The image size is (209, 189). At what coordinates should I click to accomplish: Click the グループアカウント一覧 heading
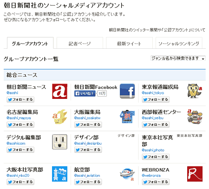[31, 59]
